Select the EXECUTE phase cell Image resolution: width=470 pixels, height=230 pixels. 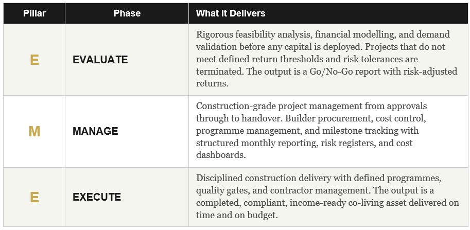click(97, 197)
